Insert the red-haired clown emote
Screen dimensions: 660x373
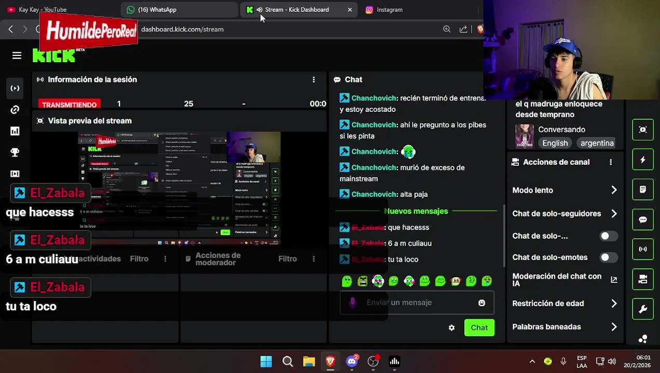pos(456,281)
